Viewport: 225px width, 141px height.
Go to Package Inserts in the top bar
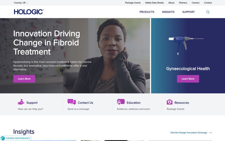point(133,3)
